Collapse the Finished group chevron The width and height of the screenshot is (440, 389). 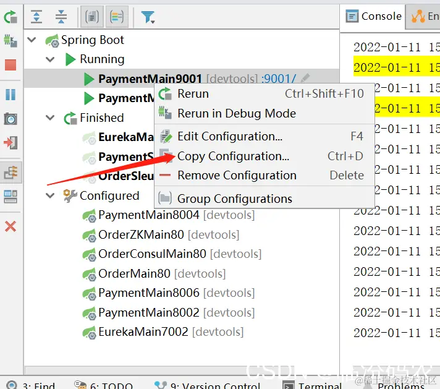point(50,118)
